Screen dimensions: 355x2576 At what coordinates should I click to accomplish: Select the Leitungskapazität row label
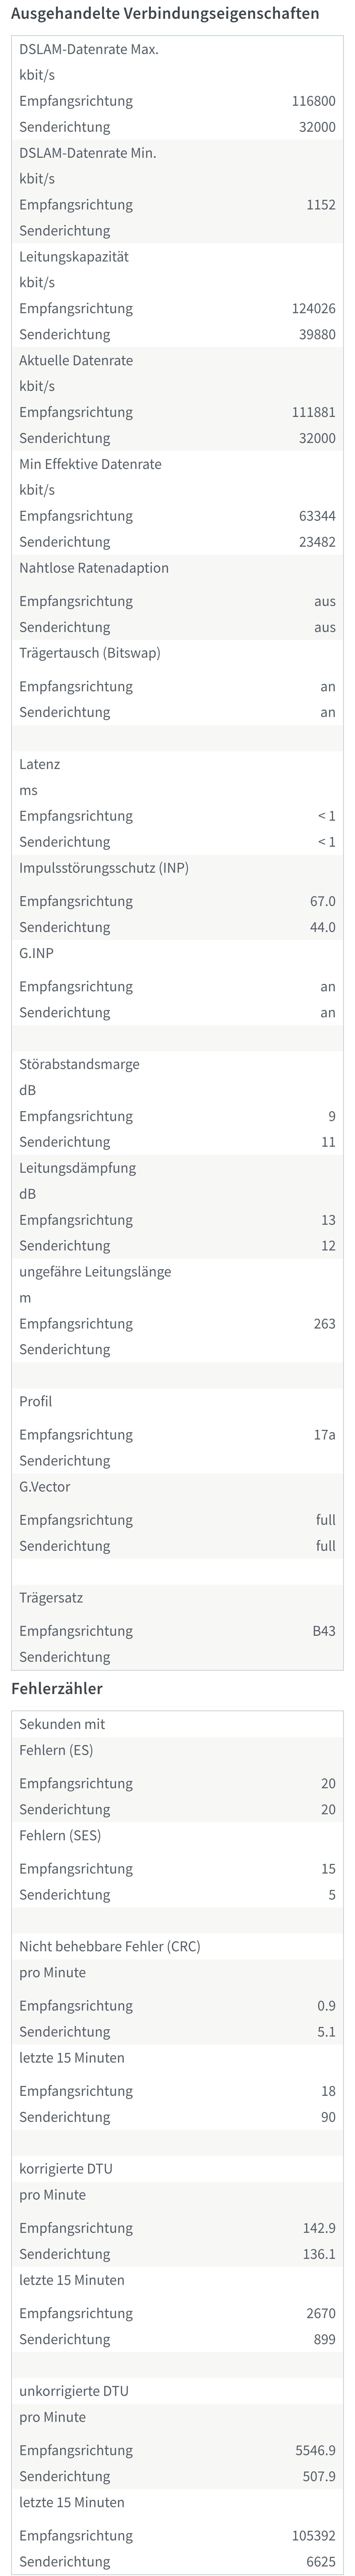74,257
